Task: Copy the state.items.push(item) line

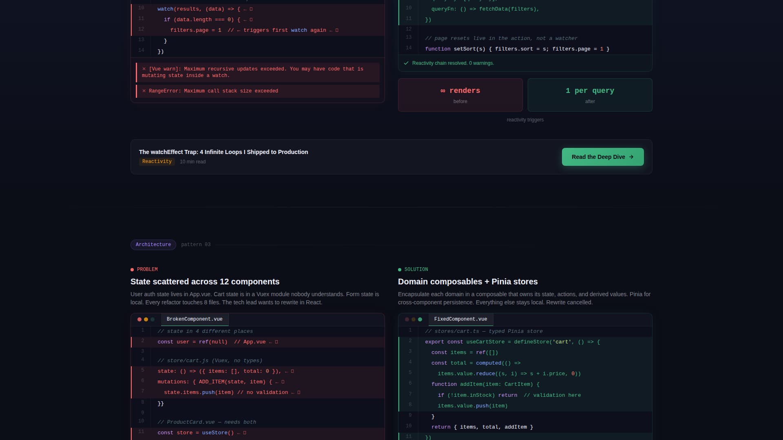Action: (299, 392)
